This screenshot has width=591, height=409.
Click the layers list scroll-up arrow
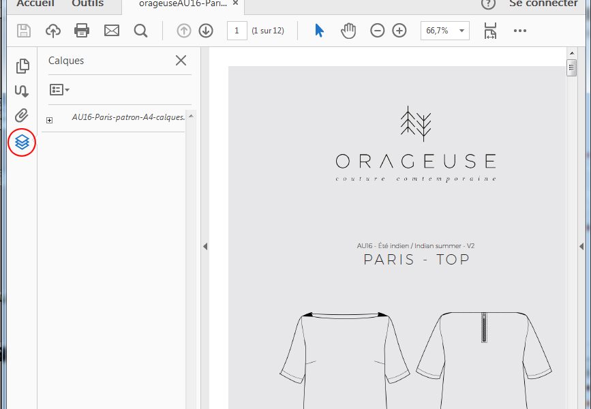(191, 116)
